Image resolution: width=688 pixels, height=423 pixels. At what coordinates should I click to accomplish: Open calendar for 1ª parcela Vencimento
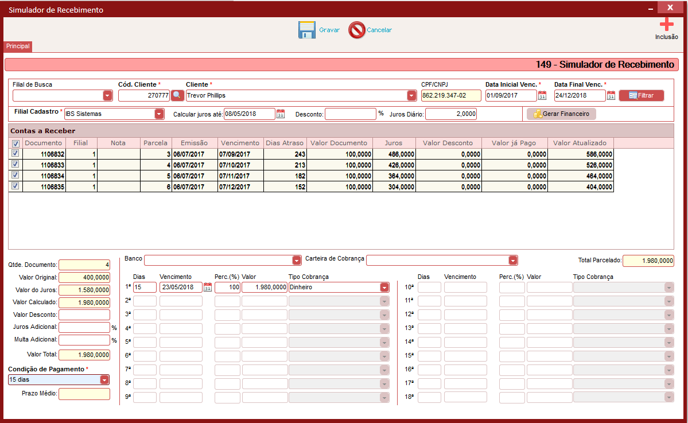208,288
